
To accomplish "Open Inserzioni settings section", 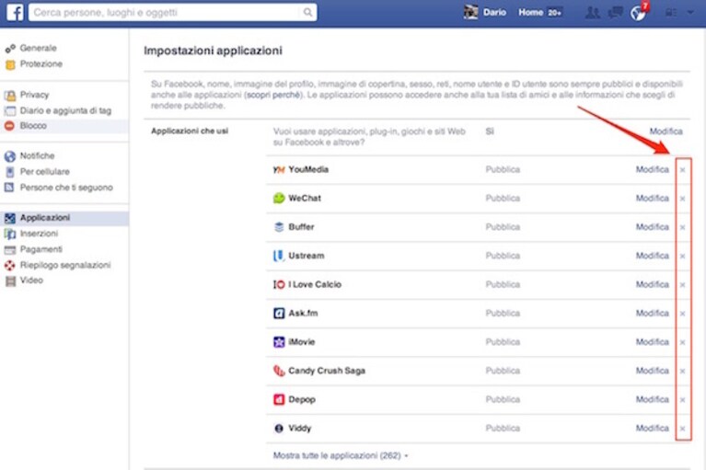I will point(39,233).
